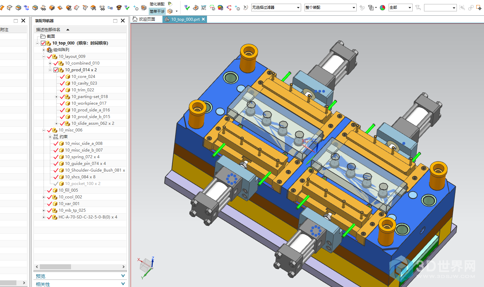Viewport: 484px width, 287px height.
Task: Select the 10_var_001 row
Action: click(80, 204)
